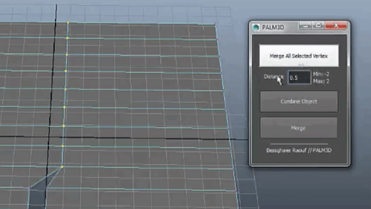Screen dimensions: 371x209
Task: Click the Bessghaier Raouf // PALM3D credit text
Action: pyautogui.click(x=299, y=150)
